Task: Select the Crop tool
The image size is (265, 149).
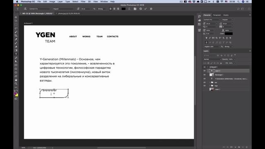Action: click(16, 36)
